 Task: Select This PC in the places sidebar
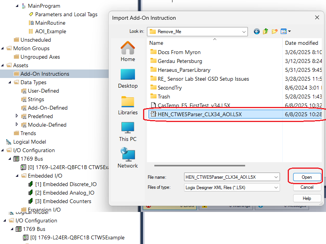pos(128,132)
